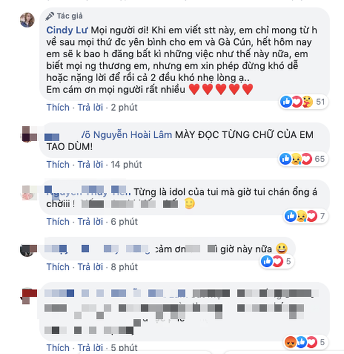Click Trả lời under the 8 phút comment
The height and width of the screenshot is (354, 344).
point(90,267)
